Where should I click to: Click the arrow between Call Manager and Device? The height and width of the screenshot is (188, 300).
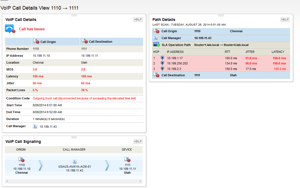click(x=107, y=165)
